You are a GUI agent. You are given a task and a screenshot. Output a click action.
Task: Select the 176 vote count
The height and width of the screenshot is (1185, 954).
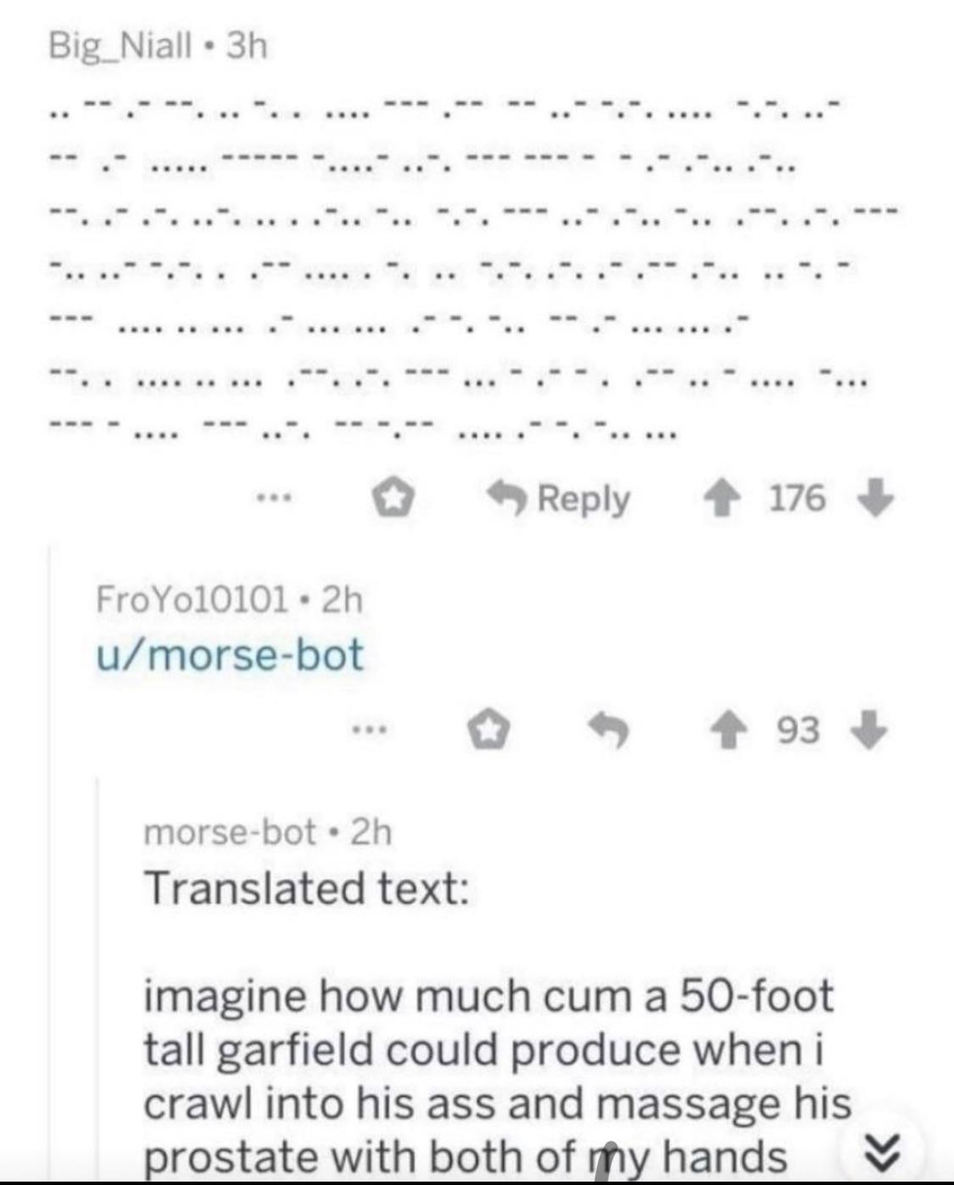click(x=797, y=499)
